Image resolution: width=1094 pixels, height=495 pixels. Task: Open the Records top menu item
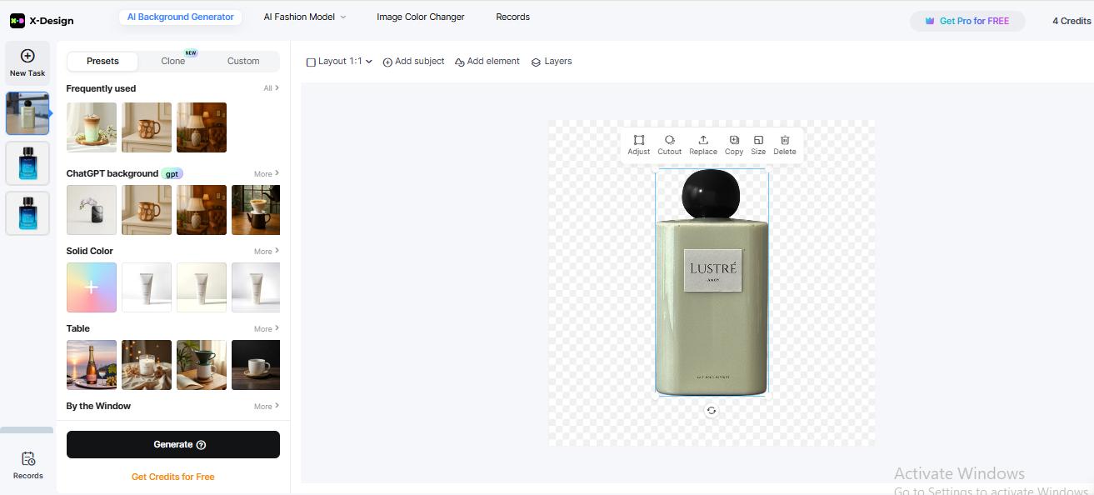click(512, 17)
